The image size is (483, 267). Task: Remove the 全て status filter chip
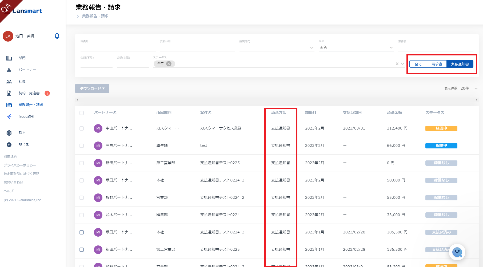(169, 64)
